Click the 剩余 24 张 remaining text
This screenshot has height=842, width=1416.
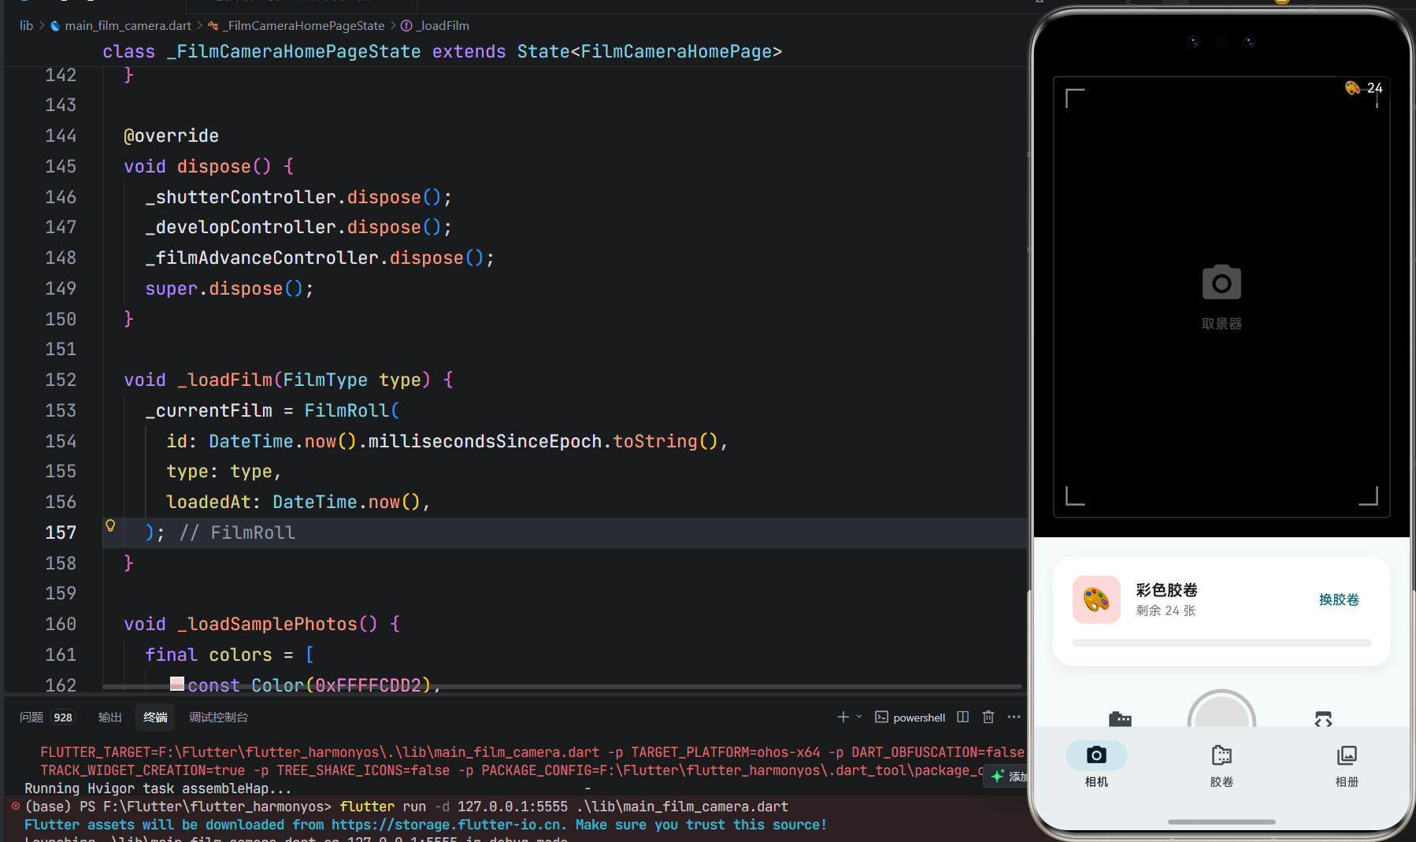[1166, 610]
